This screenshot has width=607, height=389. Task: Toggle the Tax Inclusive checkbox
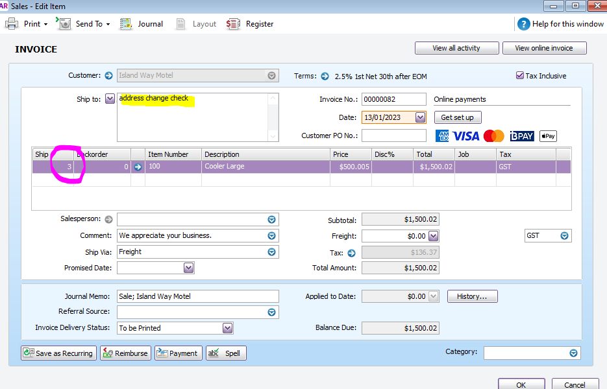click(519, 76)
